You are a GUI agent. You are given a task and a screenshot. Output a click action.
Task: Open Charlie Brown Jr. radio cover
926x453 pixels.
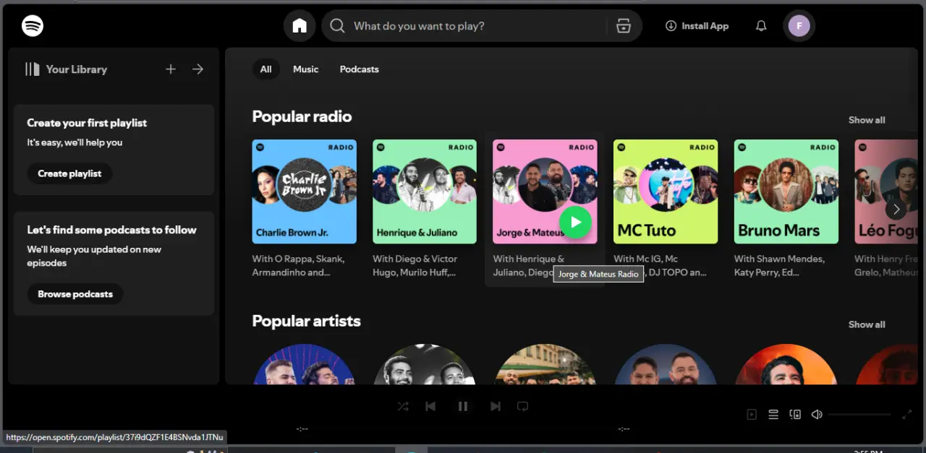tap(305, 191)
